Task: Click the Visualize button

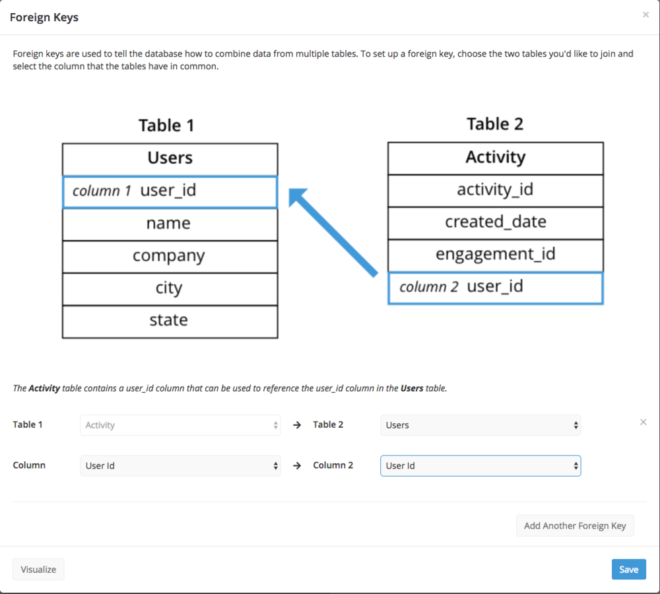Action: click(38, 569)
